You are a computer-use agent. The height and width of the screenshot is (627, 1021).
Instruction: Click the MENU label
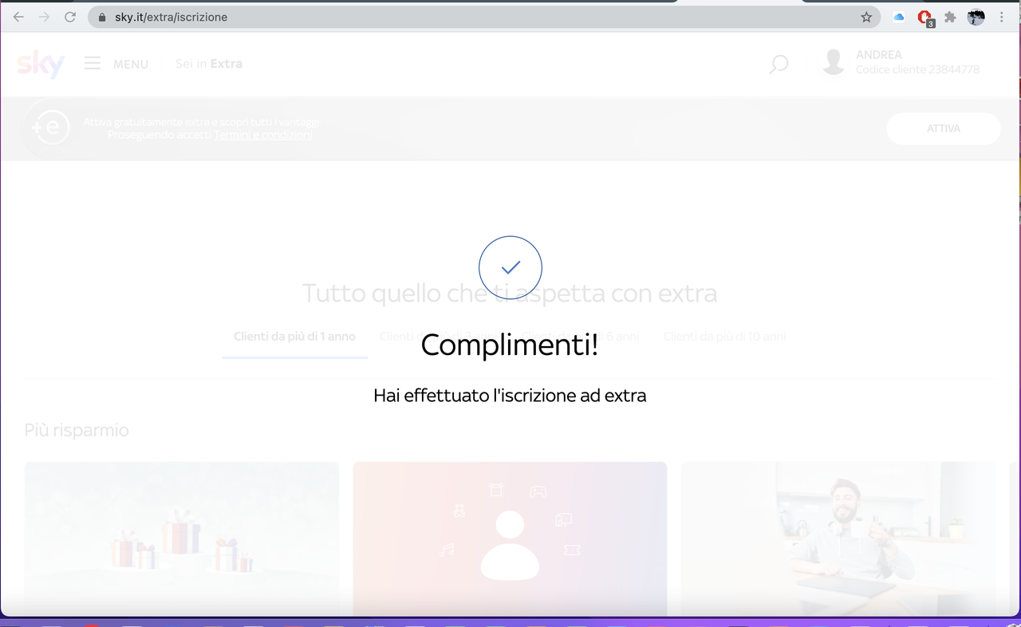pos(131,64)
